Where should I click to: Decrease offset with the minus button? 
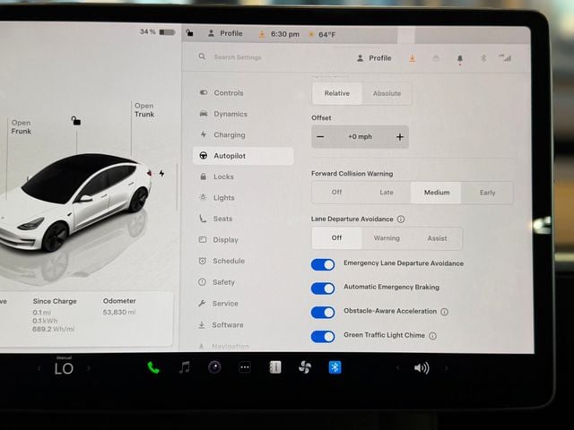[320, 137]
